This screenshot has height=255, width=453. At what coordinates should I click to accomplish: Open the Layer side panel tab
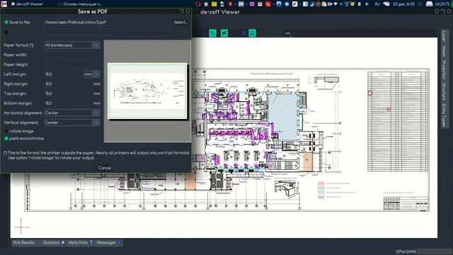point(444,36)
